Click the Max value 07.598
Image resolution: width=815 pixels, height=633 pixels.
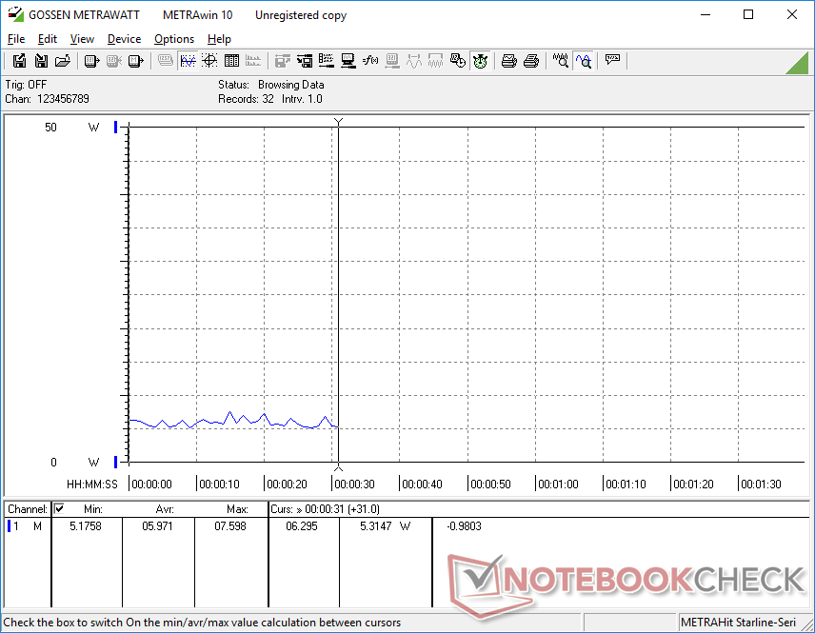point(230,526)
